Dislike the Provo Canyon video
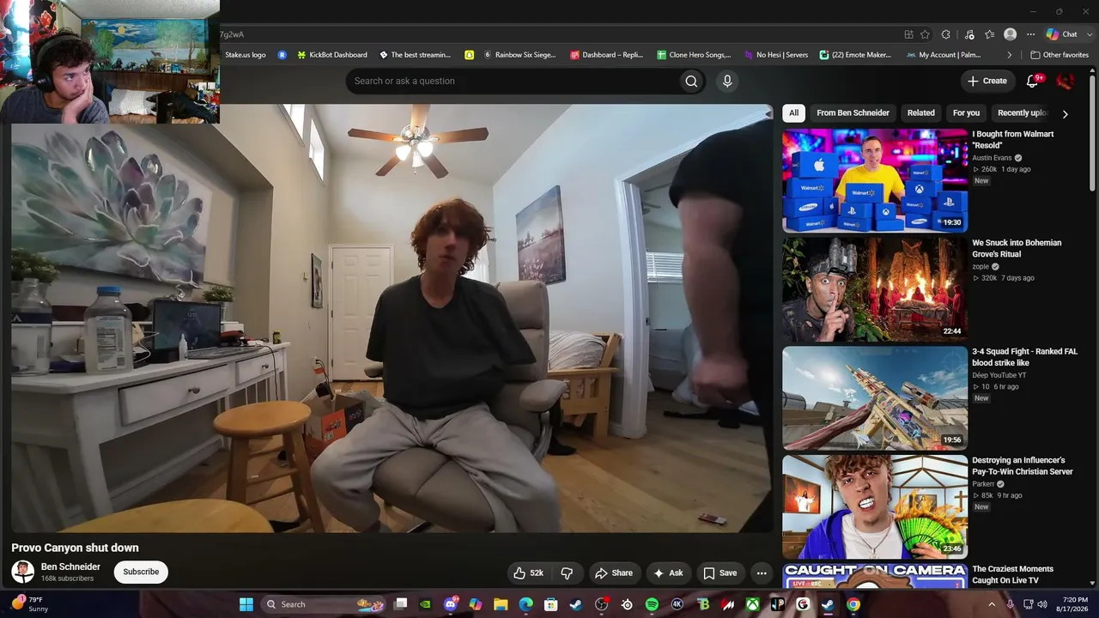Image resolution: width=1099 pixels, height=618 pixels. (x=567, y=573)
